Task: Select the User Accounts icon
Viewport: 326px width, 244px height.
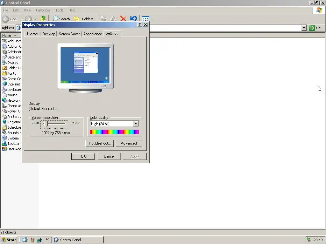Action: pyautogui.click(x=4, y=149)
